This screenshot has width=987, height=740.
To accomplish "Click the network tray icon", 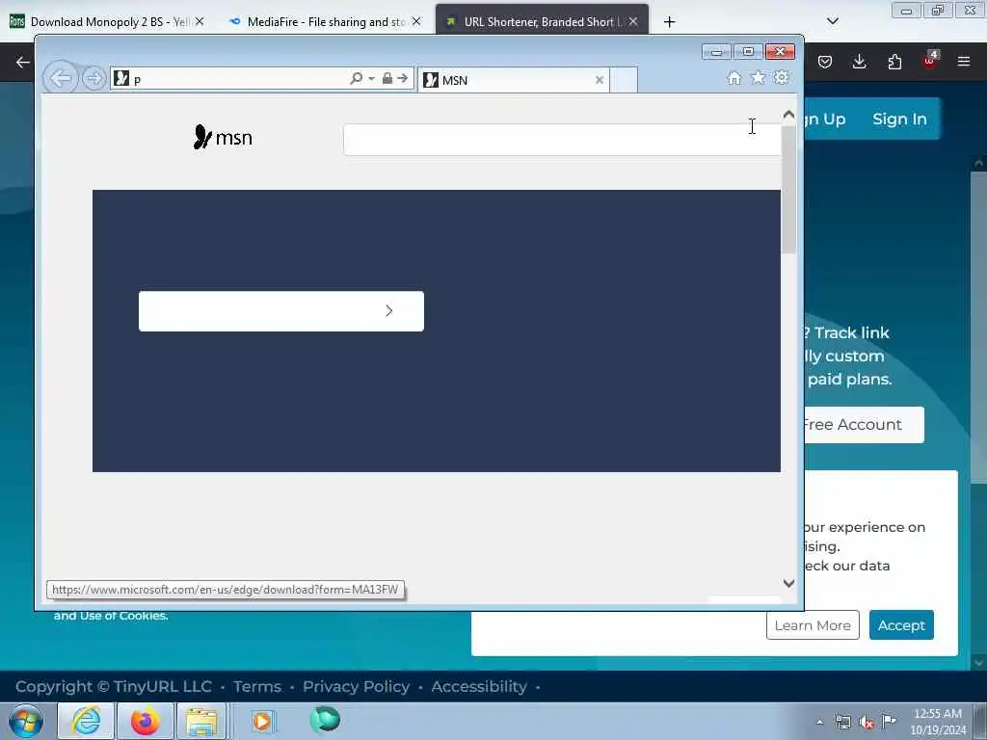I will pos(842,723).
